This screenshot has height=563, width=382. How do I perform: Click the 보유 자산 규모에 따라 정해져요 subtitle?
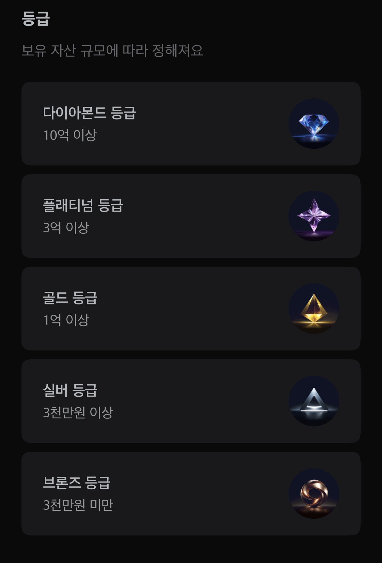tap(112, 51)
